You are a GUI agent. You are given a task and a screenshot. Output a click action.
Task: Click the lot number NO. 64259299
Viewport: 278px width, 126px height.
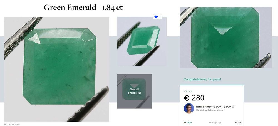click(11, 125)
